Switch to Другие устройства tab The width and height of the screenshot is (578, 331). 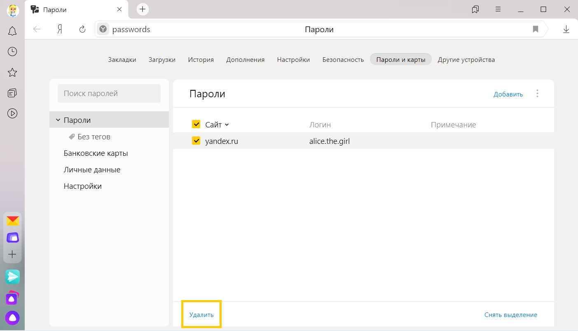point(466,60)
